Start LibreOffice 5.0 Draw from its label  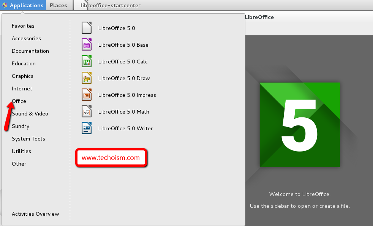(124, 78)
